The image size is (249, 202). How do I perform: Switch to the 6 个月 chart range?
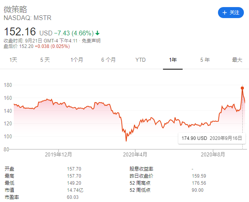(108, 60)
